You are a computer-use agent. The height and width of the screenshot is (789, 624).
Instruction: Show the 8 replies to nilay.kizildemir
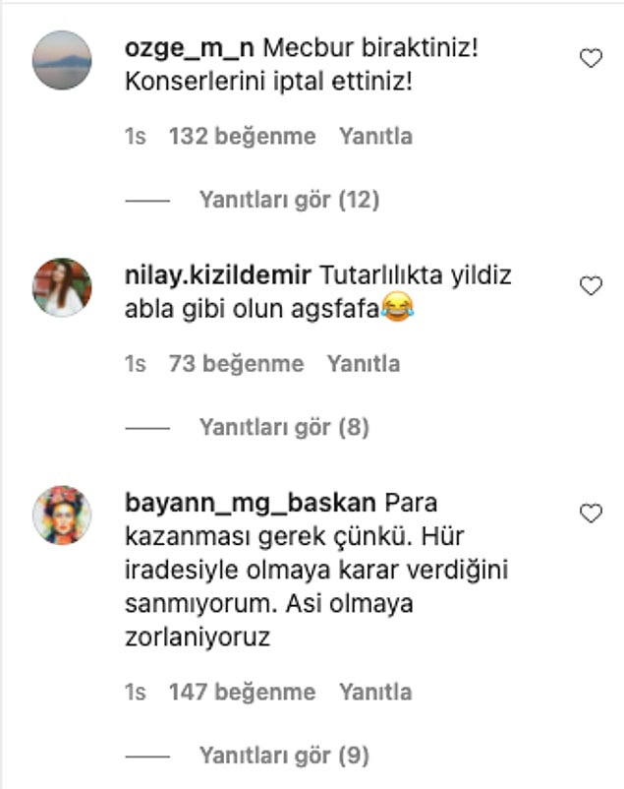[x=284, y=427]
